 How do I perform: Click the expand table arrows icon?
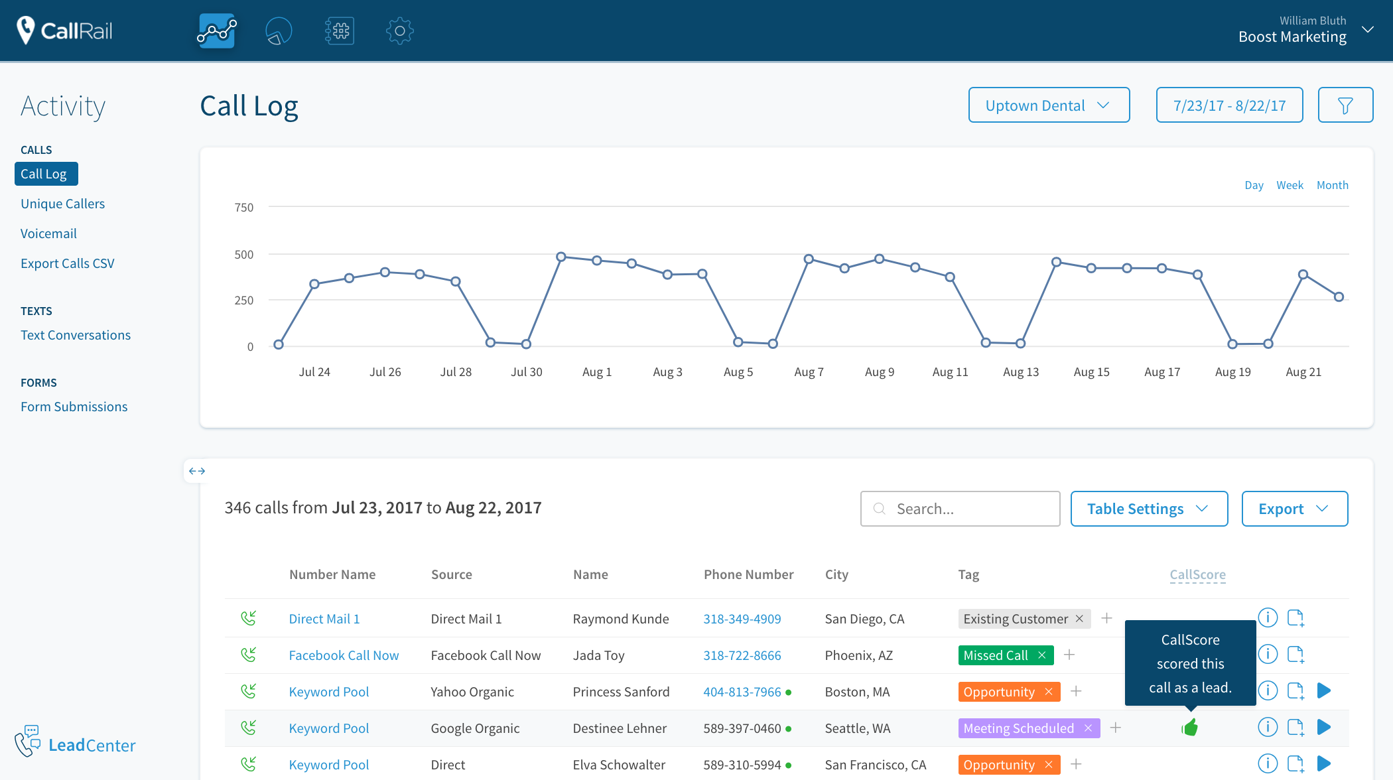[x=197, y=471]
